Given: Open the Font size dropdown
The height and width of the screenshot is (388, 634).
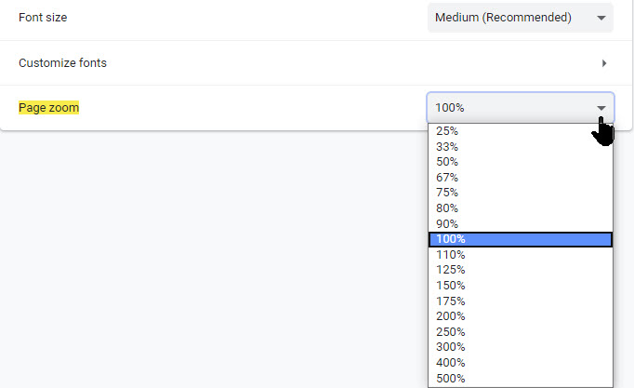Looking at the screenshot, I should point(520,18).
